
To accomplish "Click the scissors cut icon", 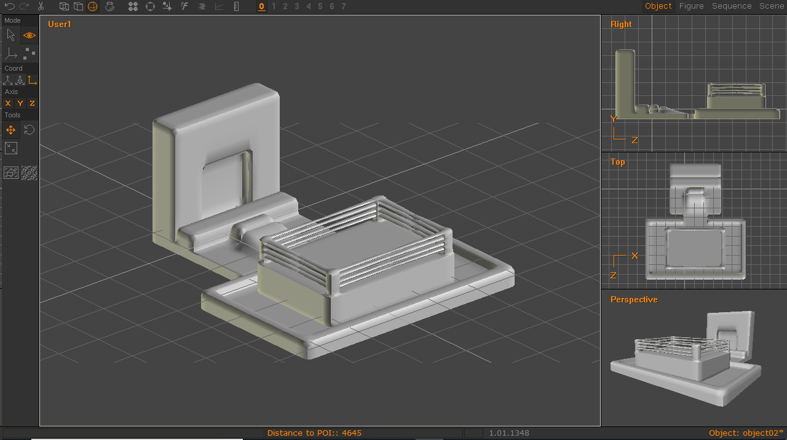I will [x=41, y=6].
